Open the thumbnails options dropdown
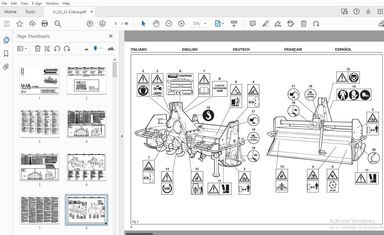This screenshot has height=235, width=384. (x=22, y=49)
